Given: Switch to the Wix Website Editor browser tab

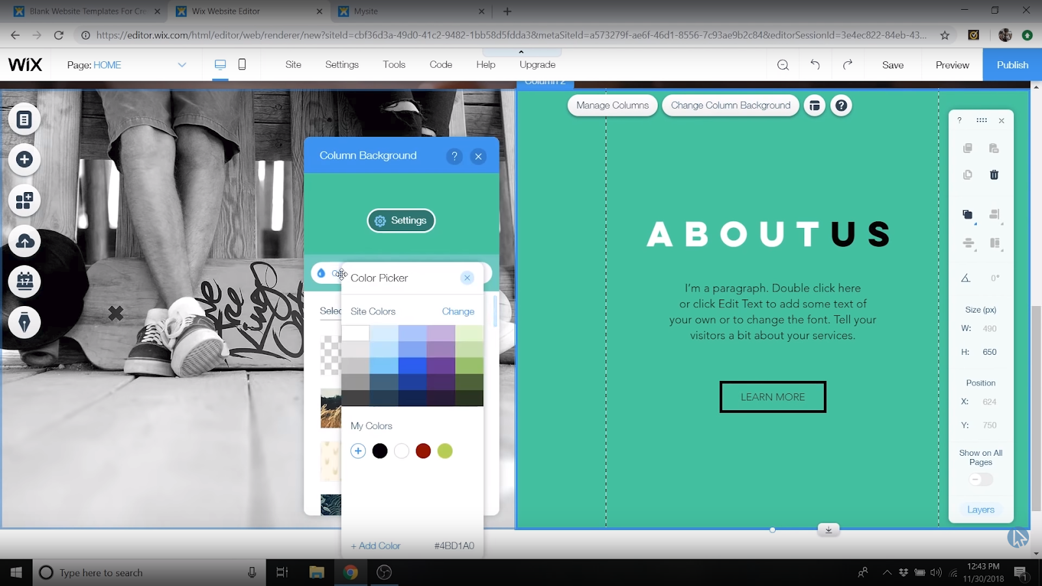Looking at the screenshot, I should click(249, 11).
